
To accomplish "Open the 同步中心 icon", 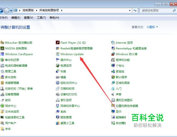I will tap(2, 106).
